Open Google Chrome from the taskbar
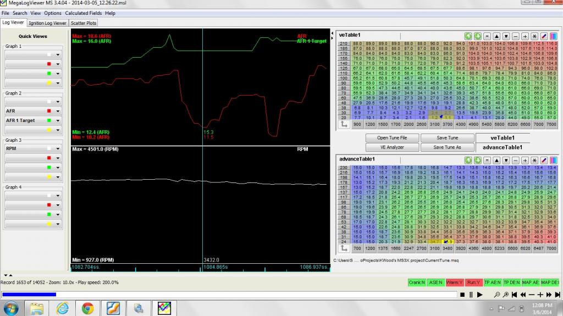The height and width of the screenshot is (316, 563). [x=87, y=307]
